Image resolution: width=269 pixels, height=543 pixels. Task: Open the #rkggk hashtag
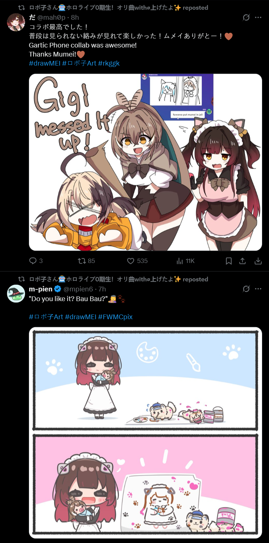109,63
